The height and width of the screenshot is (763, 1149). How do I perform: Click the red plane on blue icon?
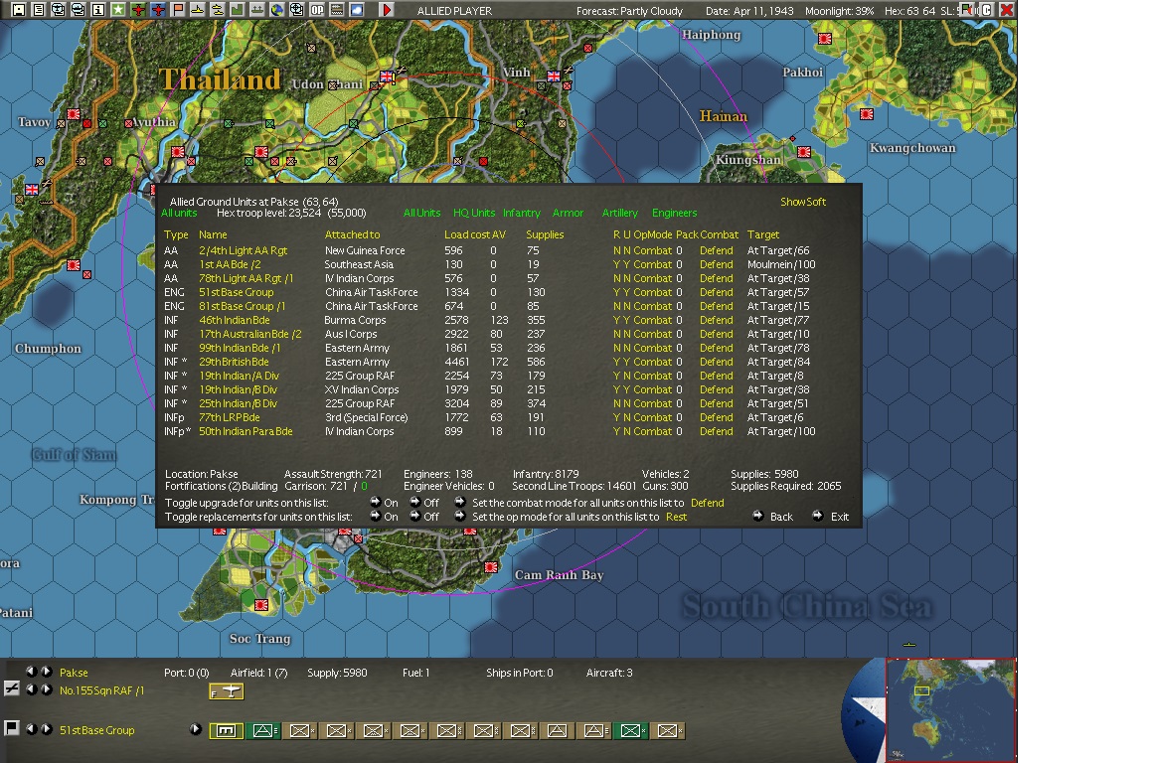158,10
